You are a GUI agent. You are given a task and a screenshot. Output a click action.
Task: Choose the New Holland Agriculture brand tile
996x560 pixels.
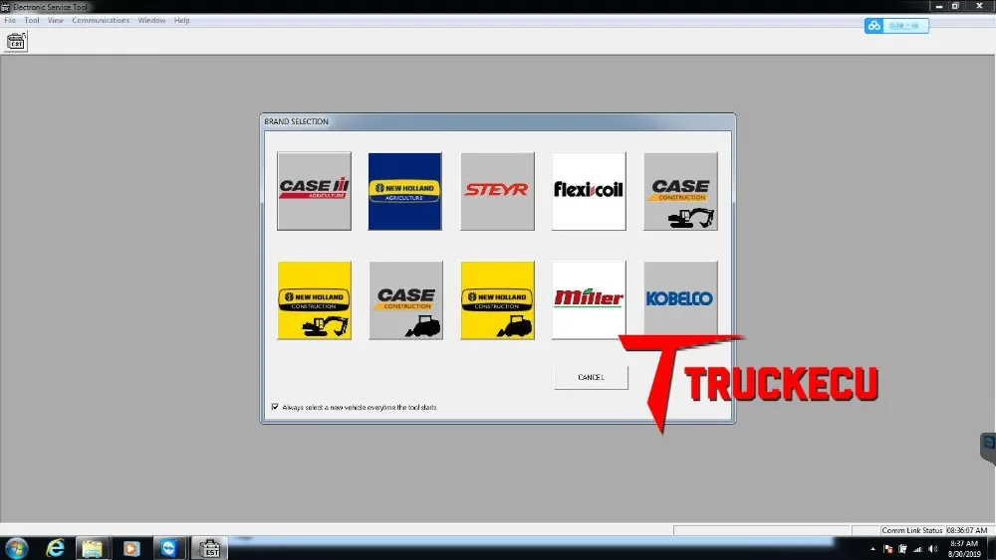pos(405,191)
